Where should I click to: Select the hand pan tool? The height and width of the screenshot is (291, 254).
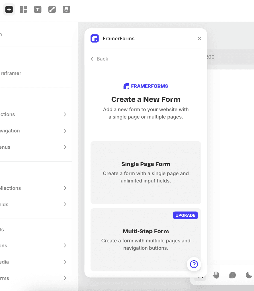pyautogui.click(x=216, y=275)
